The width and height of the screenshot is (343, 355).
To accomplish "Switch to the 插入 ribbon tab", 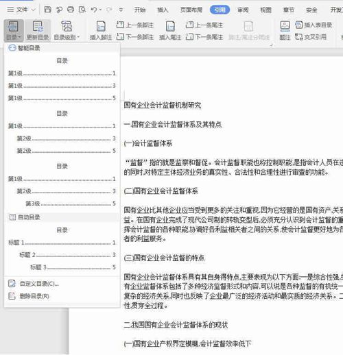I will pos(163,10).
